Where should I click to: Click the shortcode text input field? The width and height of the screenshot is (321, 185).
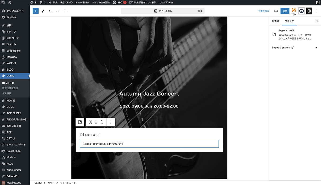click(149, 144)
